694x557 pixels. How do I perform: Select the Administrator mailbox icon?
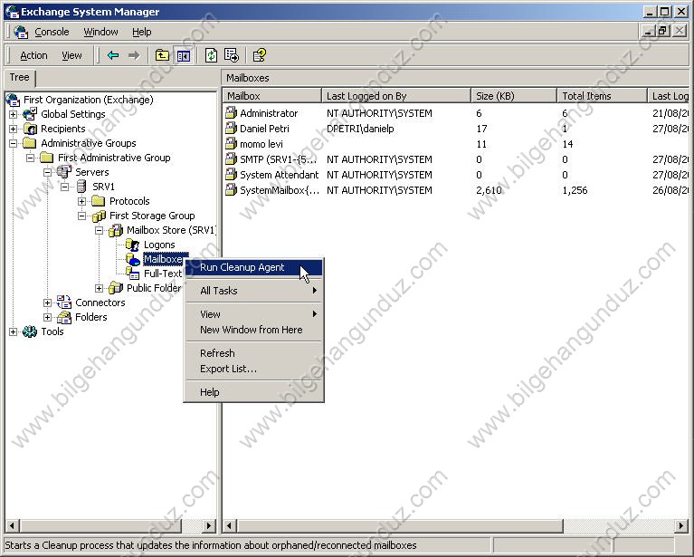pos(231,113)
